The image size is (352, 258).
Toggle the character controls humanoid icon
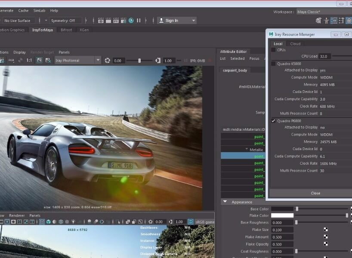click(327, 20)
